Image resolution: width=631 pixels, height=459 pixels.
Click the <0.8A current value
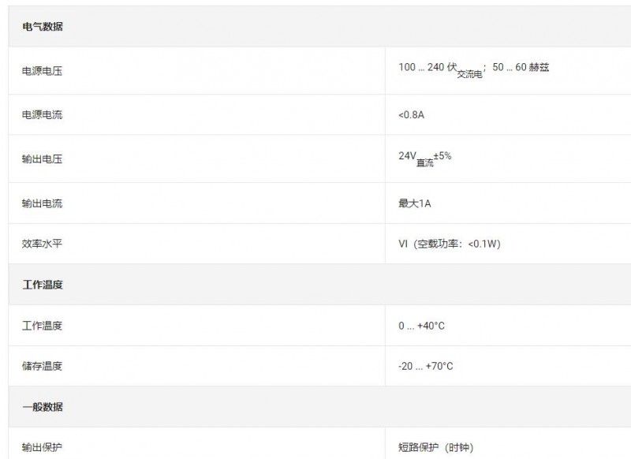(x=411, y=114)
